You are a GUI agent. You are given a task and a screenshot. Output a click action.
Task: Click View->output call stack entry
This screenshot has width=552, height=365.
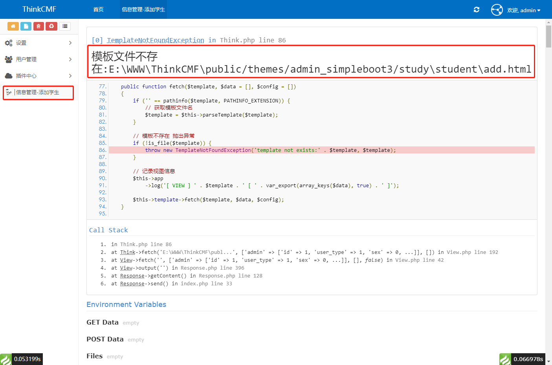pos(178,268)
